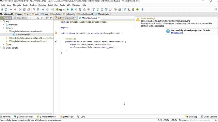Click the Find magnifier icon
Image resolution: width=218 pixels, height=122 pixels.
(34, 9)
